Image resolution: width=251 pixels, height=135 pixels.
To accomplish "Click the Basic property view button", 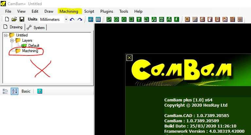I will [x=26, y=91].
